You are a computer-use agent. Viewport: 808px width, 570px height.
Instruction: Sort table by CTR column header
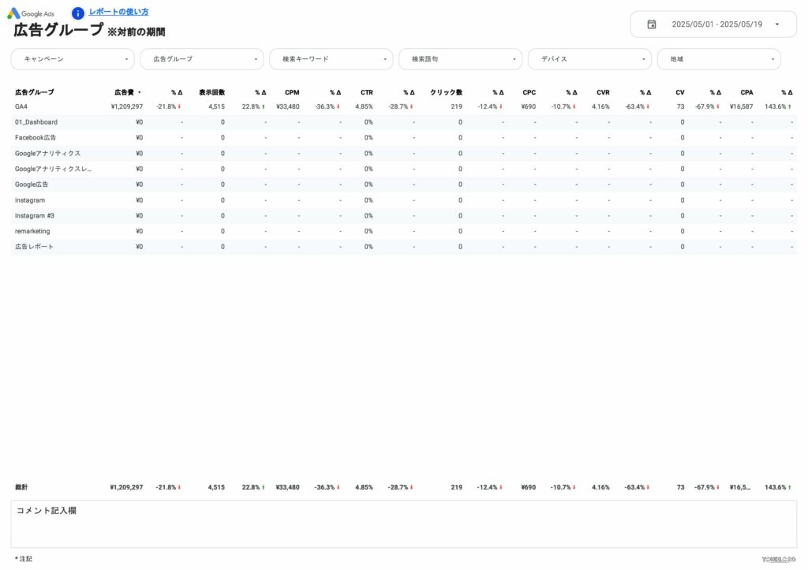[x=366, y=92]
